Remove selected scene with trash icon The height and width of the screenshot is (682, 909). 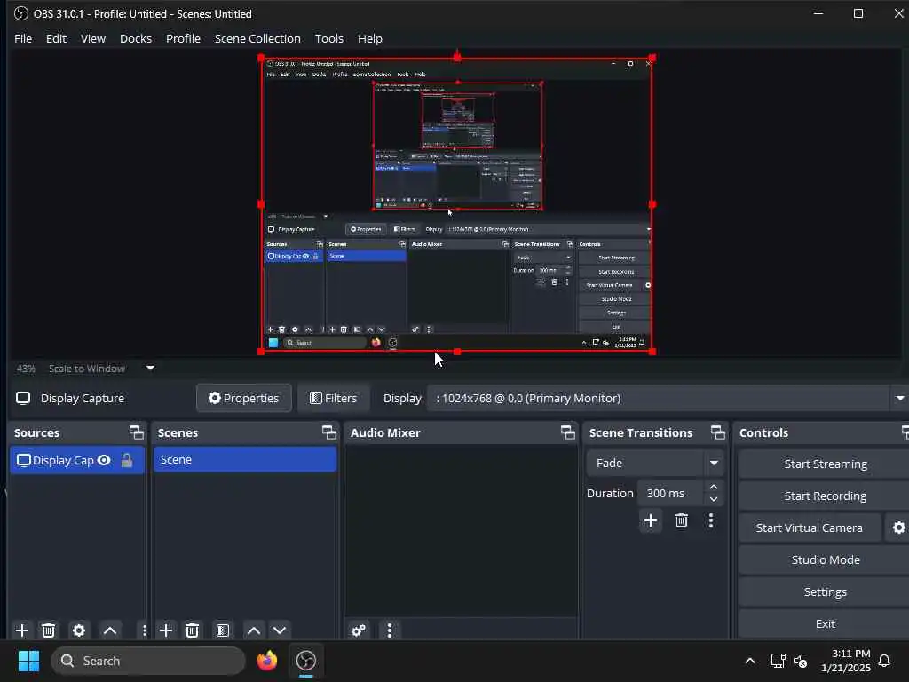(x=193, y=630)
